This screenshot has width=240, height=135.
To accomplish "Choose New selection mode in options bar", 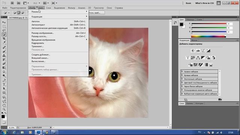I will pyautogui.click(x=15, y=13).
